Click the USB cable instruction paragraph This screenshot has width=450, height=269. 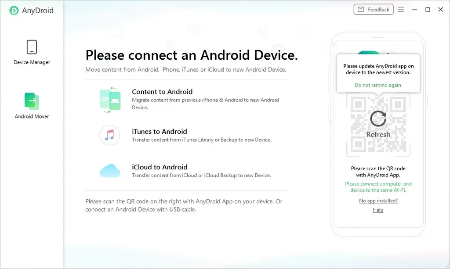(184, 205)
